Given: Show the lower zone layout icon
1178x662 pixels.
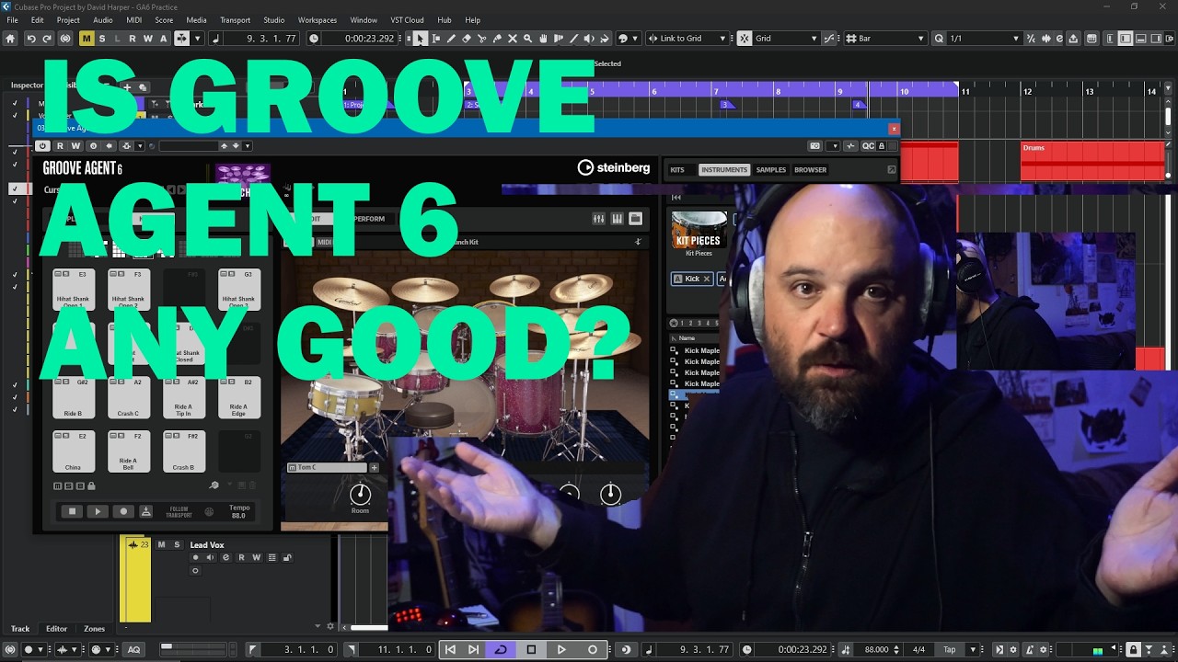Looking at the screenshot, I should [1141, 39].
